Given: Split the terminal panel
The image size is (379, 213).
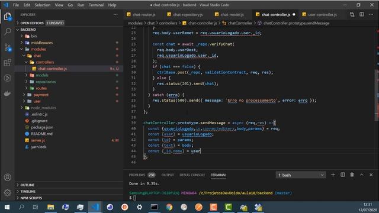Looking at the screenshot, I should point(342,175).
